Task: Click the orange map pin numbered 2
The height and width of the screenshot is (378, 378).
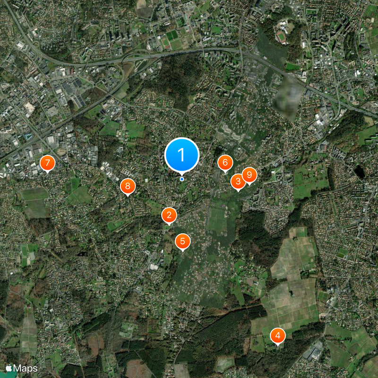Action: click(x=169, y=215)
